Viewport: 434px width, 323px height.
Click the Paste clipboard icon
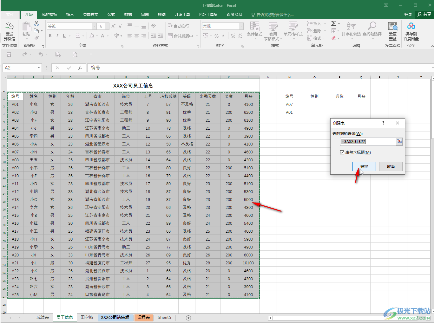(x=26, y=26)
